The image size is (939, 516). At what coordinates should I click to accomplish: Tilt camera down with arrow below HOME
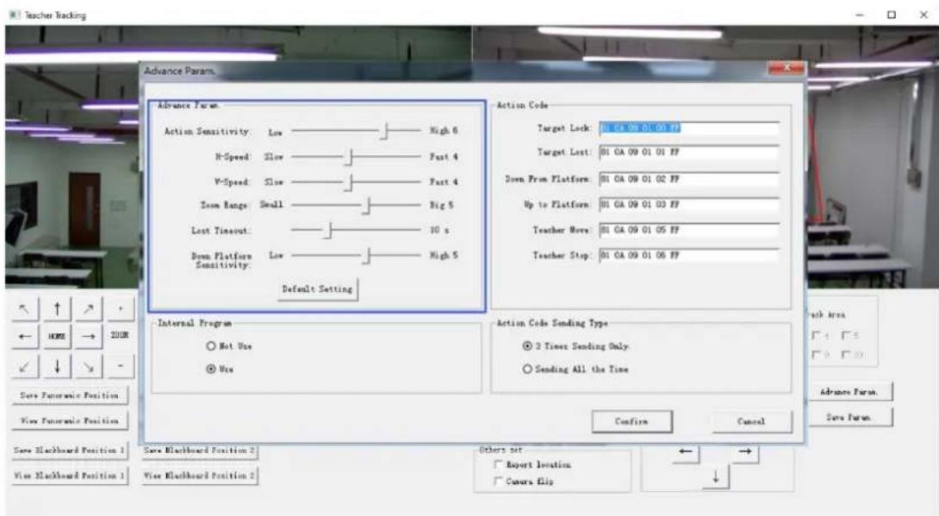[57, 366]
